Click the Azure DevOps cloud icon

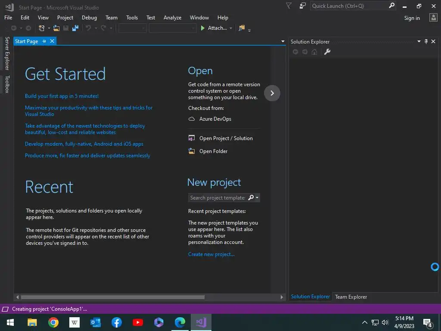(x=192, y=119)
